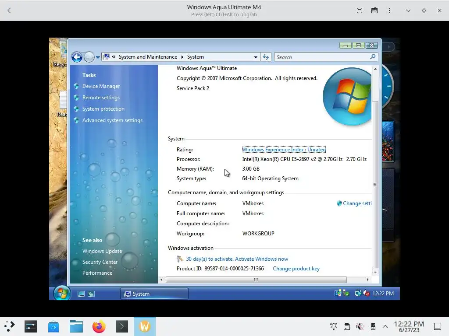The image size is (449, 336).
Task: Go back with the blue back arrow
Action: [77, 57]
